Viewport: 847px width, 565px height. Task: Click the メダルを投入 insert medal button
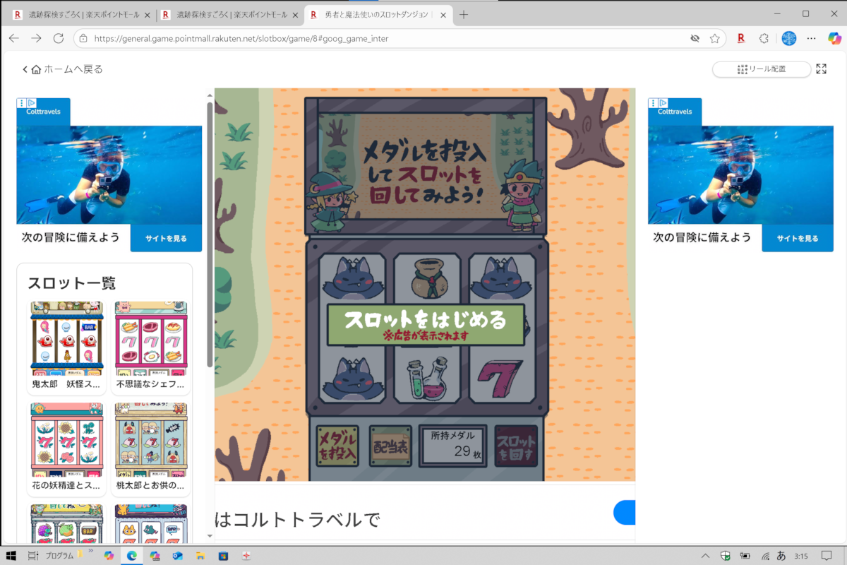click(x=337, y=446)
